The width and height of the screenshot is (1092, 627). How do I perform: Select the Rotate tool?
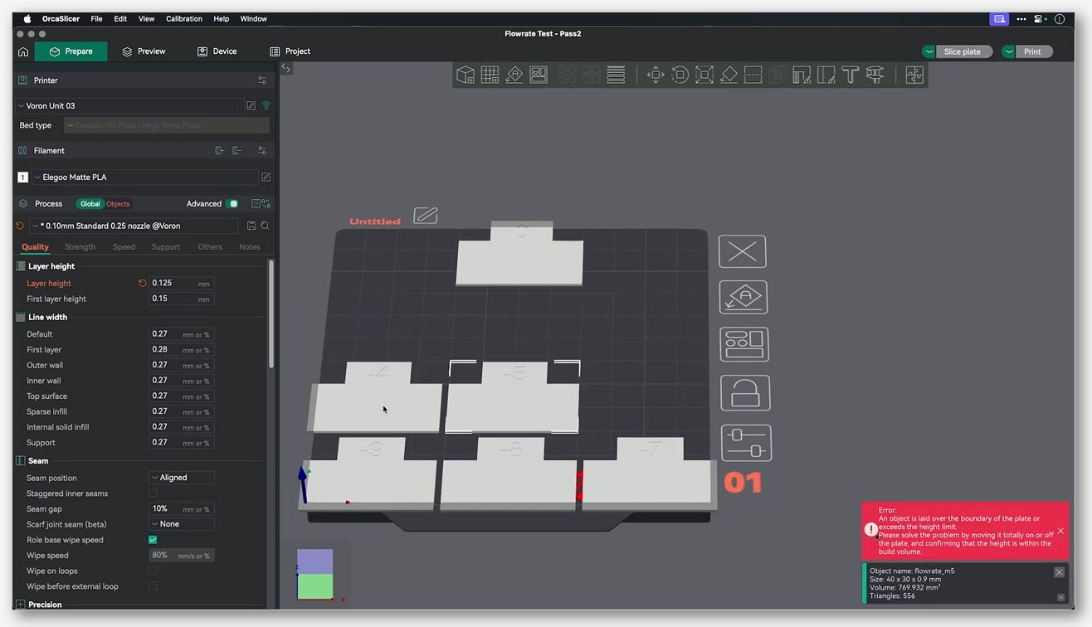[x=680, y=75]
